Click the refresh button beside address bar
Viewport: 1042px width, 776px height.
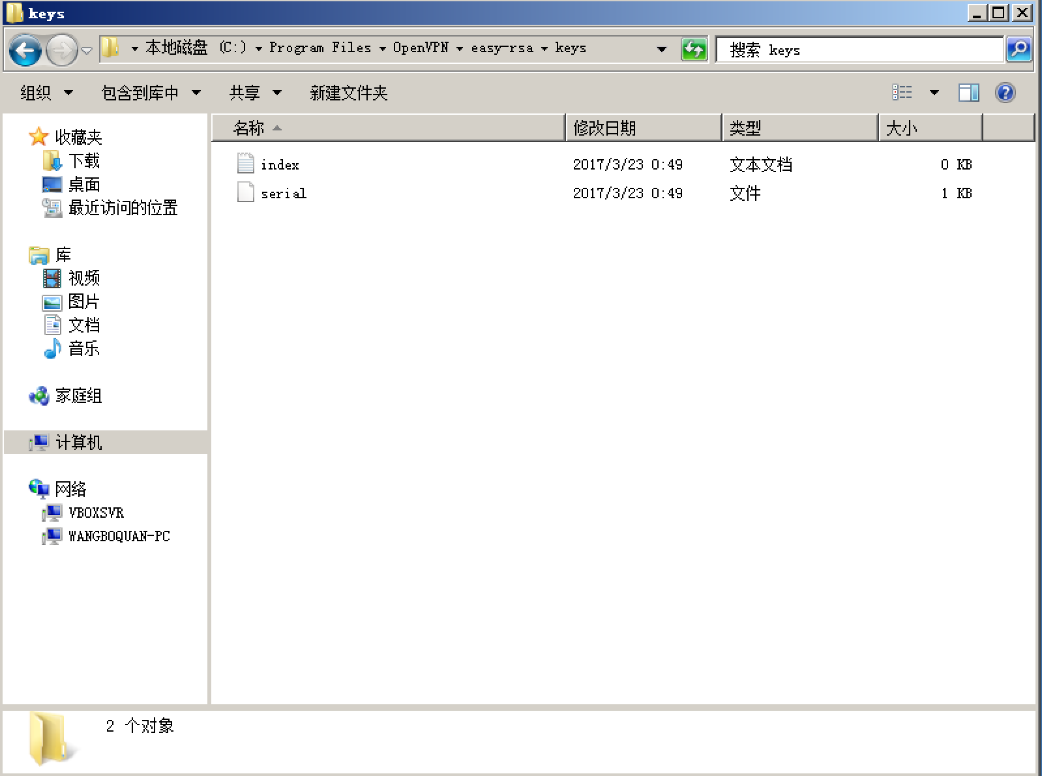(x=694, y=50)
